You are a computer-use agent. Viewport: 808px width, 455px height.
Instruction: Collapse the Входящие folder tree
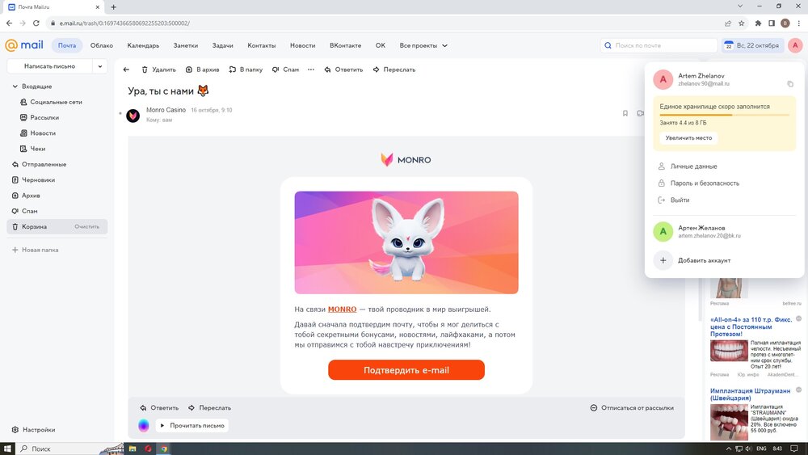[x=15, y=86]
